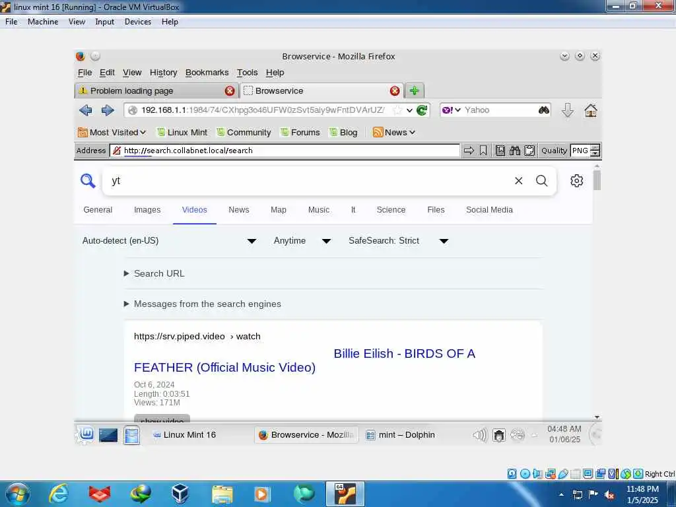Open Windows Explorer folder in taskbar
This screenshot has height=507, width=676.
tap(222, 494)
